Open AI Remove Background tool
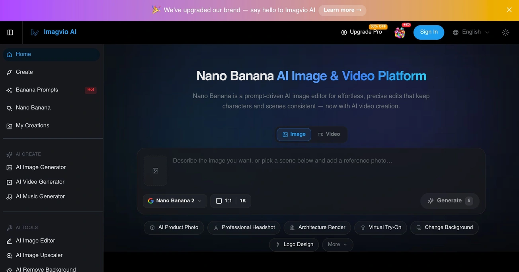 tap(51, 269)
